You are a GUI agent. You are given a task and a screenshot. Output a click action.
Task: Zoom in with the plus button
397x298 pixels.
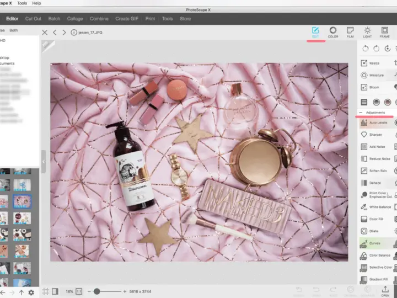point(125,291)
